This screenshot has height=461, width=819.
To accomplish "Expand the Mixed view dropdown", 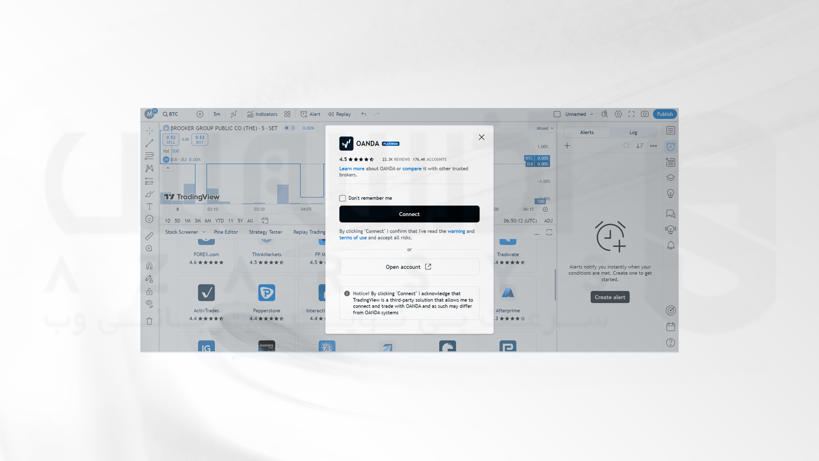I will pos(544,128).
